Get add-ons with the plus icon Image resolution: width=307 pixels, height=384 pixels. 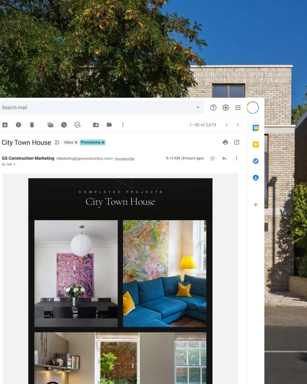tap(256, 204)
